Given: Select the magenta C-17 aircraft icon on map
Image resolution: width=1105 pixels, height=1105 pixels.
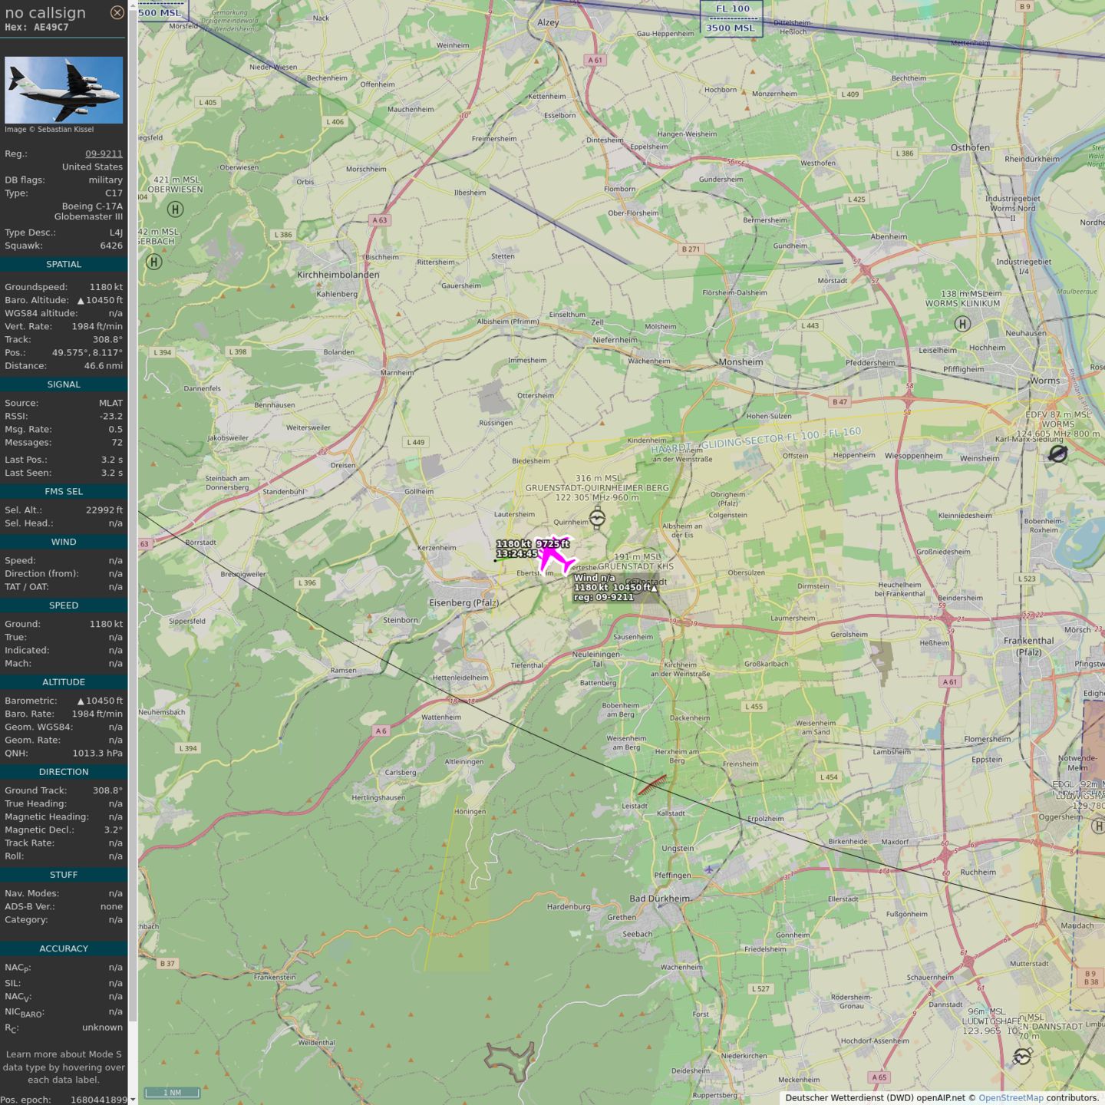Looking at the screenshot, I should (x=556, y=557).
